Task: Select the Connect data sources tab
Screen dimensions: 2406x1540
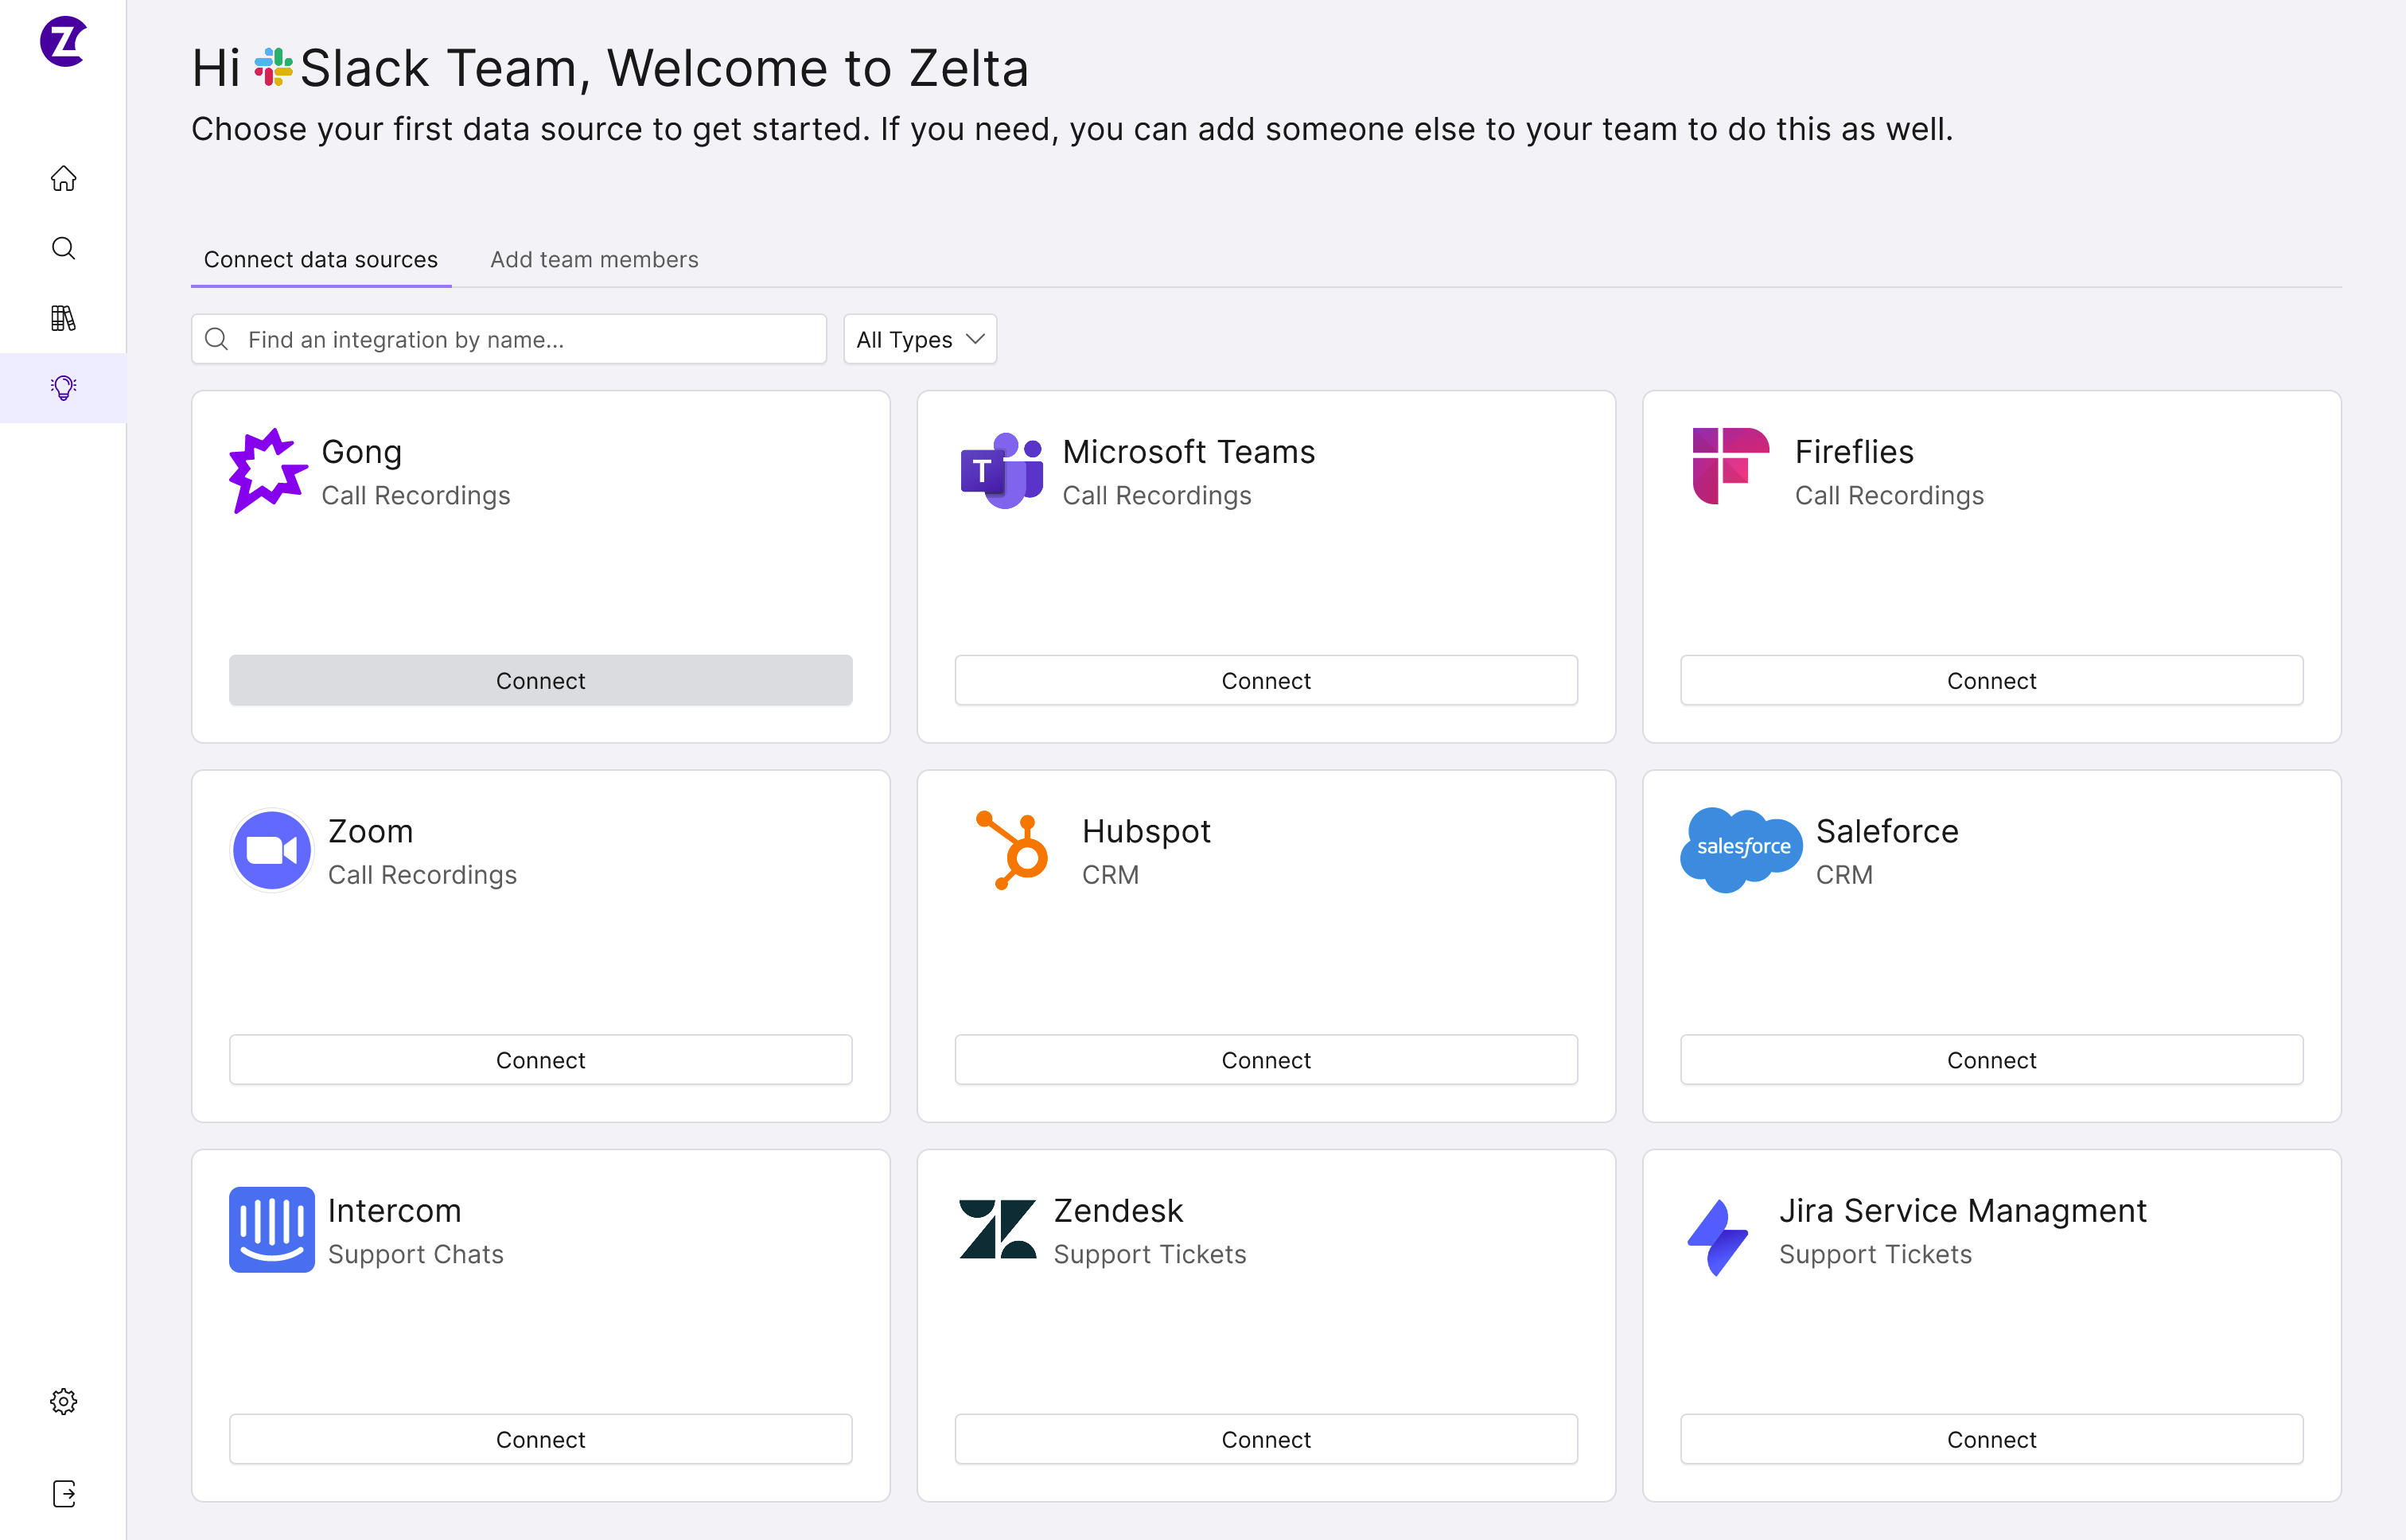Action: (319, 258)
